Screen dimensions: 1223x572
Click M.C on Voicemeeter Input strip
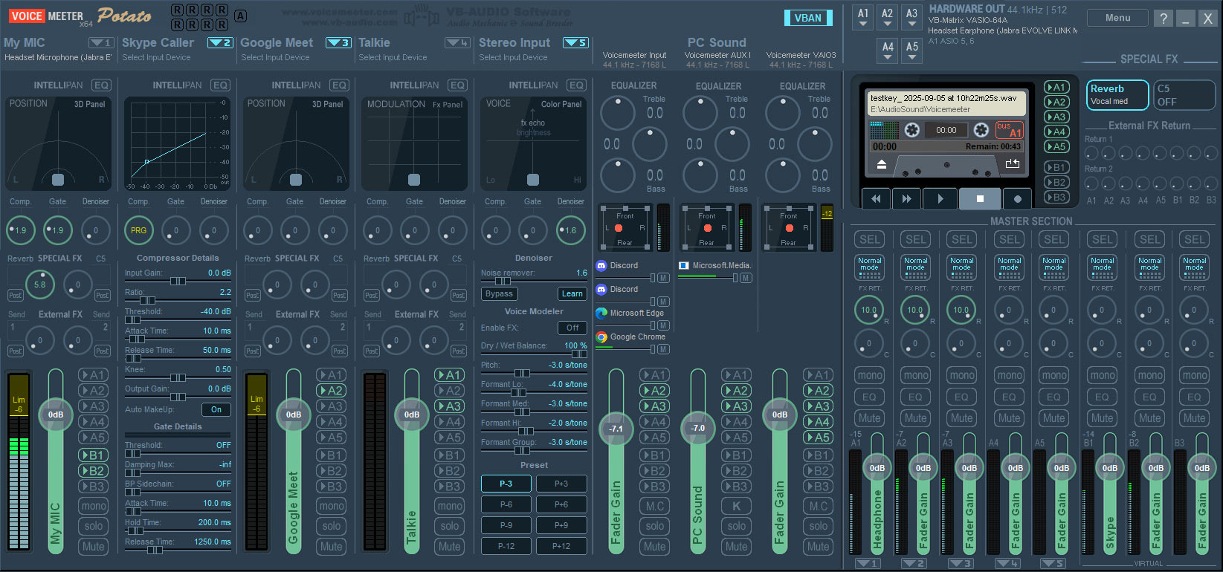pos(655,506)
